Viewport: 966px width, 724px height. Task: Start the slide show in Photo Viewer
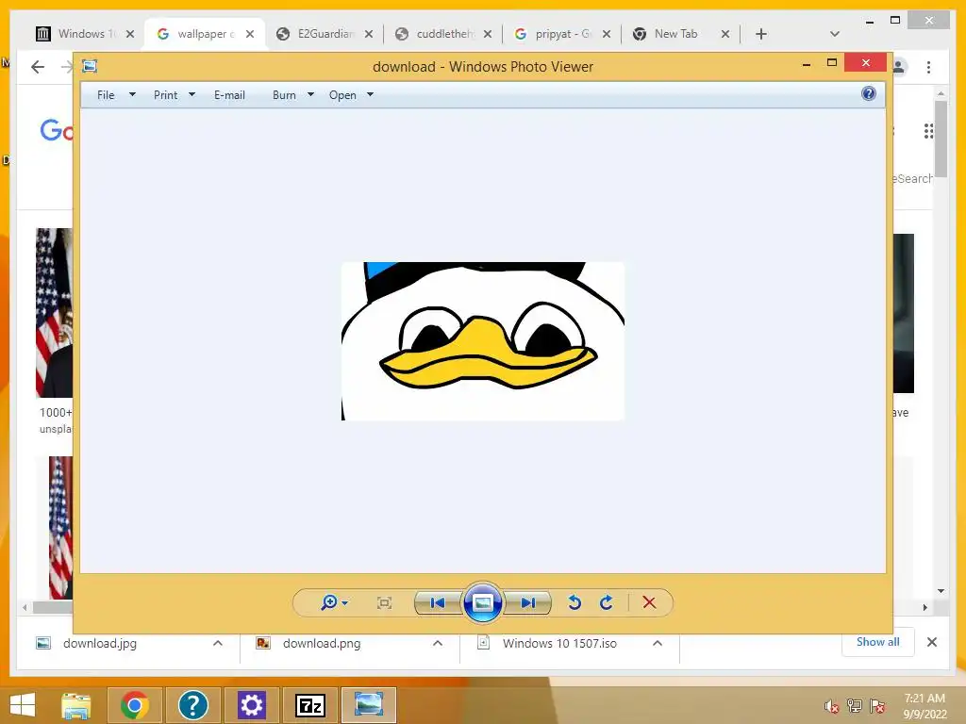click(482, 602)
